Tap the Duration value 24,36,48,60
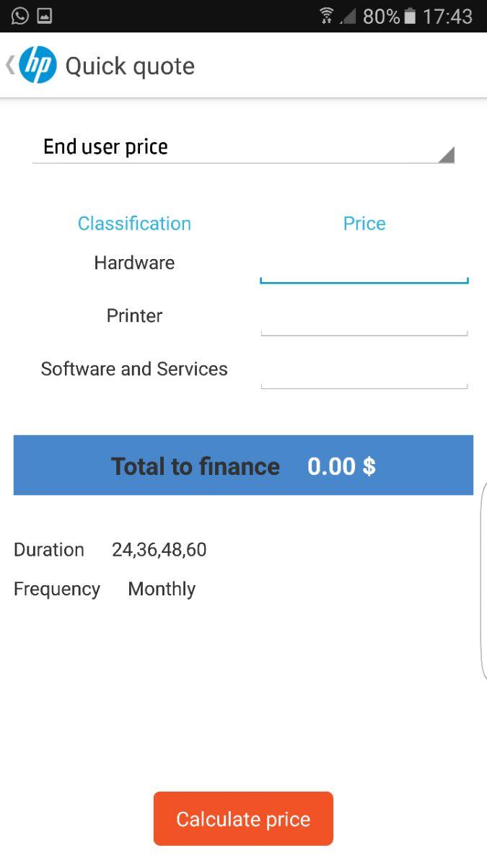The height and width of the screenshot is (866, 487). click(159, 550)
